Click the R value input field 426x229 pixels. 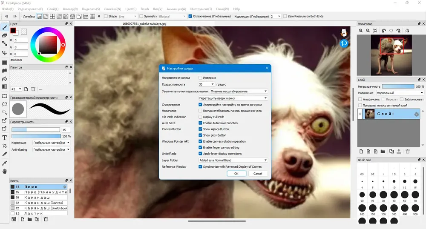(x=20, y=40)
